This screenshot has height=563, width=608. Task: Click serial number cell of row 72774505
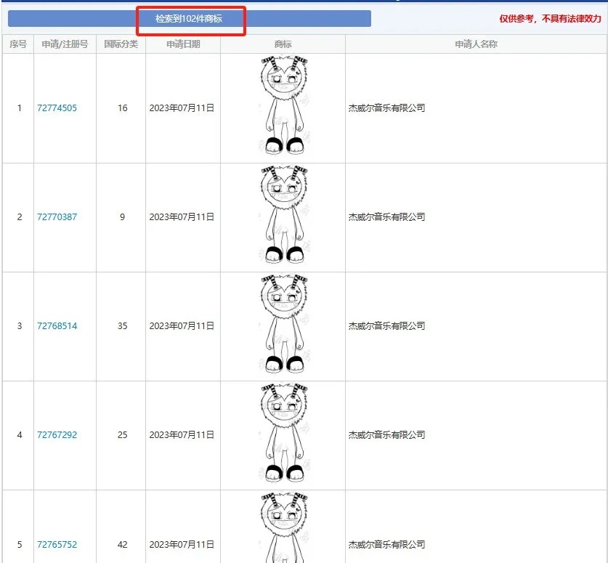click(x=20, y=108)
